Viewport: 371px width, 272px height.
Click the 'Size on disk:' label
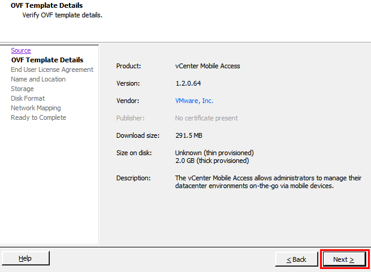[134, 153]
